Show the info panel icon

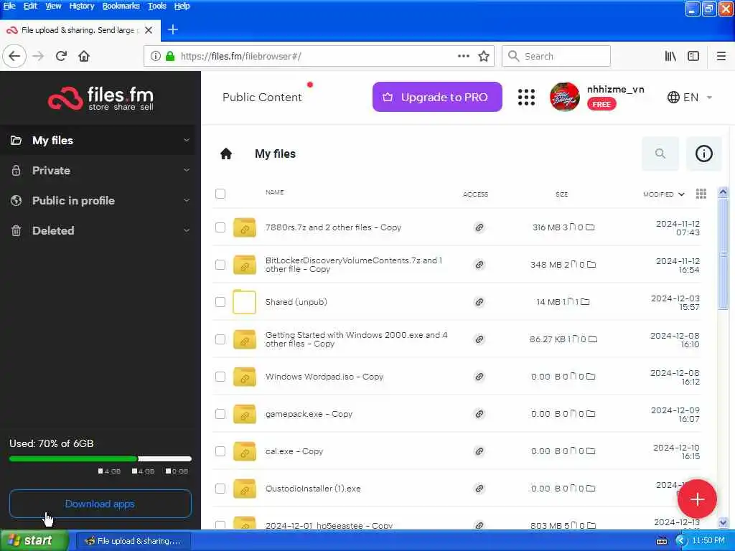click(x=703, y=154)
